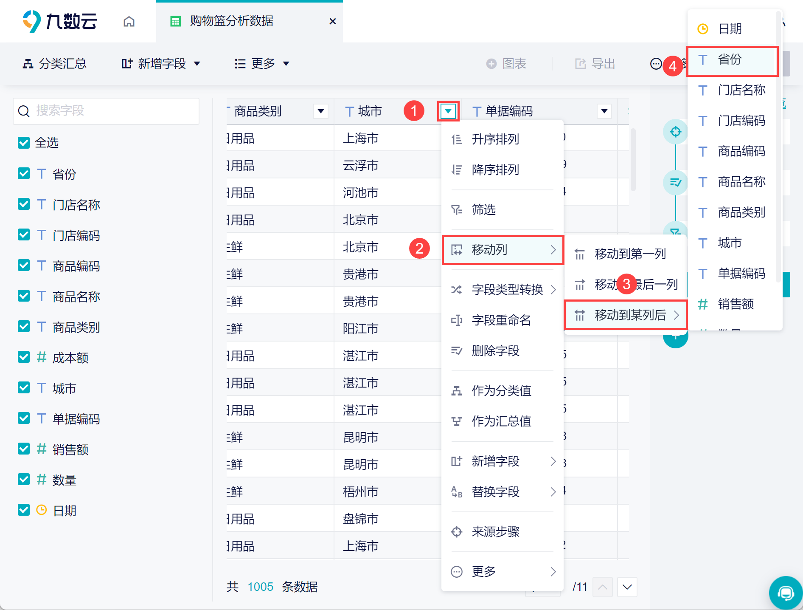Click the 作为汇总值 icon
Image resolution: width=803 pixels, height=610 pixels.
coord(457,421)
